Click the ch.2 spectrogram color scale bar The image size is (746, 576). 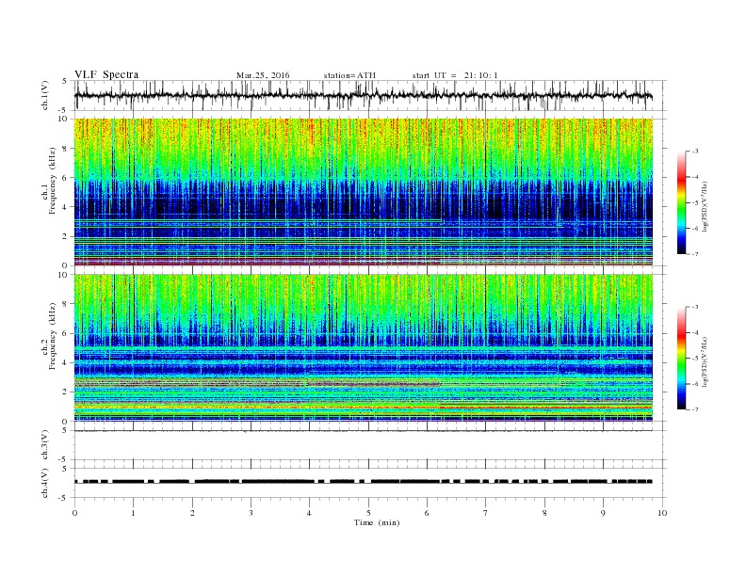point(681,358)
